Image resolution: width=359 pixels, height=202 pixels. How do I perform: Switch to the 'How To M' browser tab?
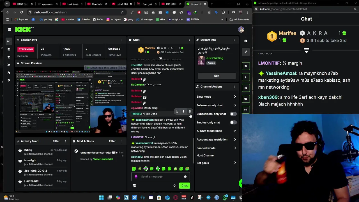coord(97,4)
